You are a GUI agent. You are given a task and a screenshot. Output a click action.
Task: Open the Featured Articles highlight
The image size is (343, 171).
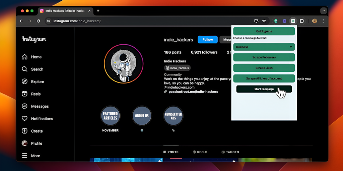click(110, 116)
